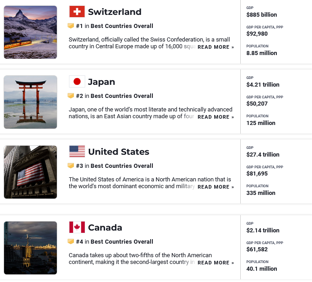Open the Canada country heading link
The image size is (312, 282).
click(x=105, y=227)
